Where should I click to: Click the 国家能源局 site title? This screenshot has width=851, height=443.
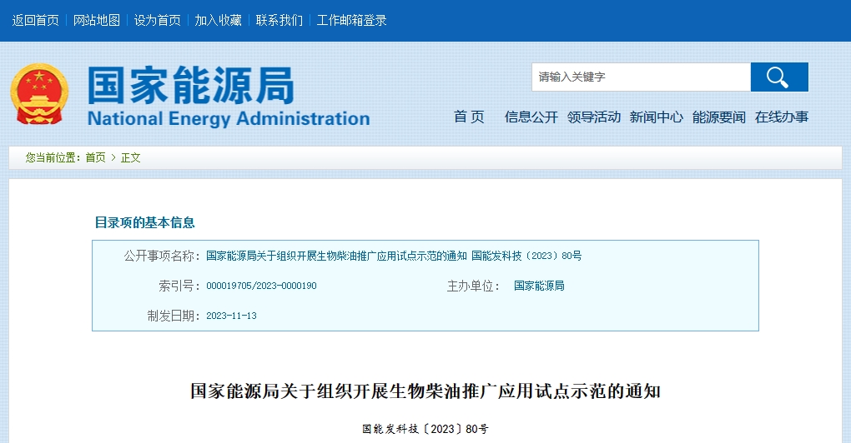pyautogui.click(x=190, y=86)
